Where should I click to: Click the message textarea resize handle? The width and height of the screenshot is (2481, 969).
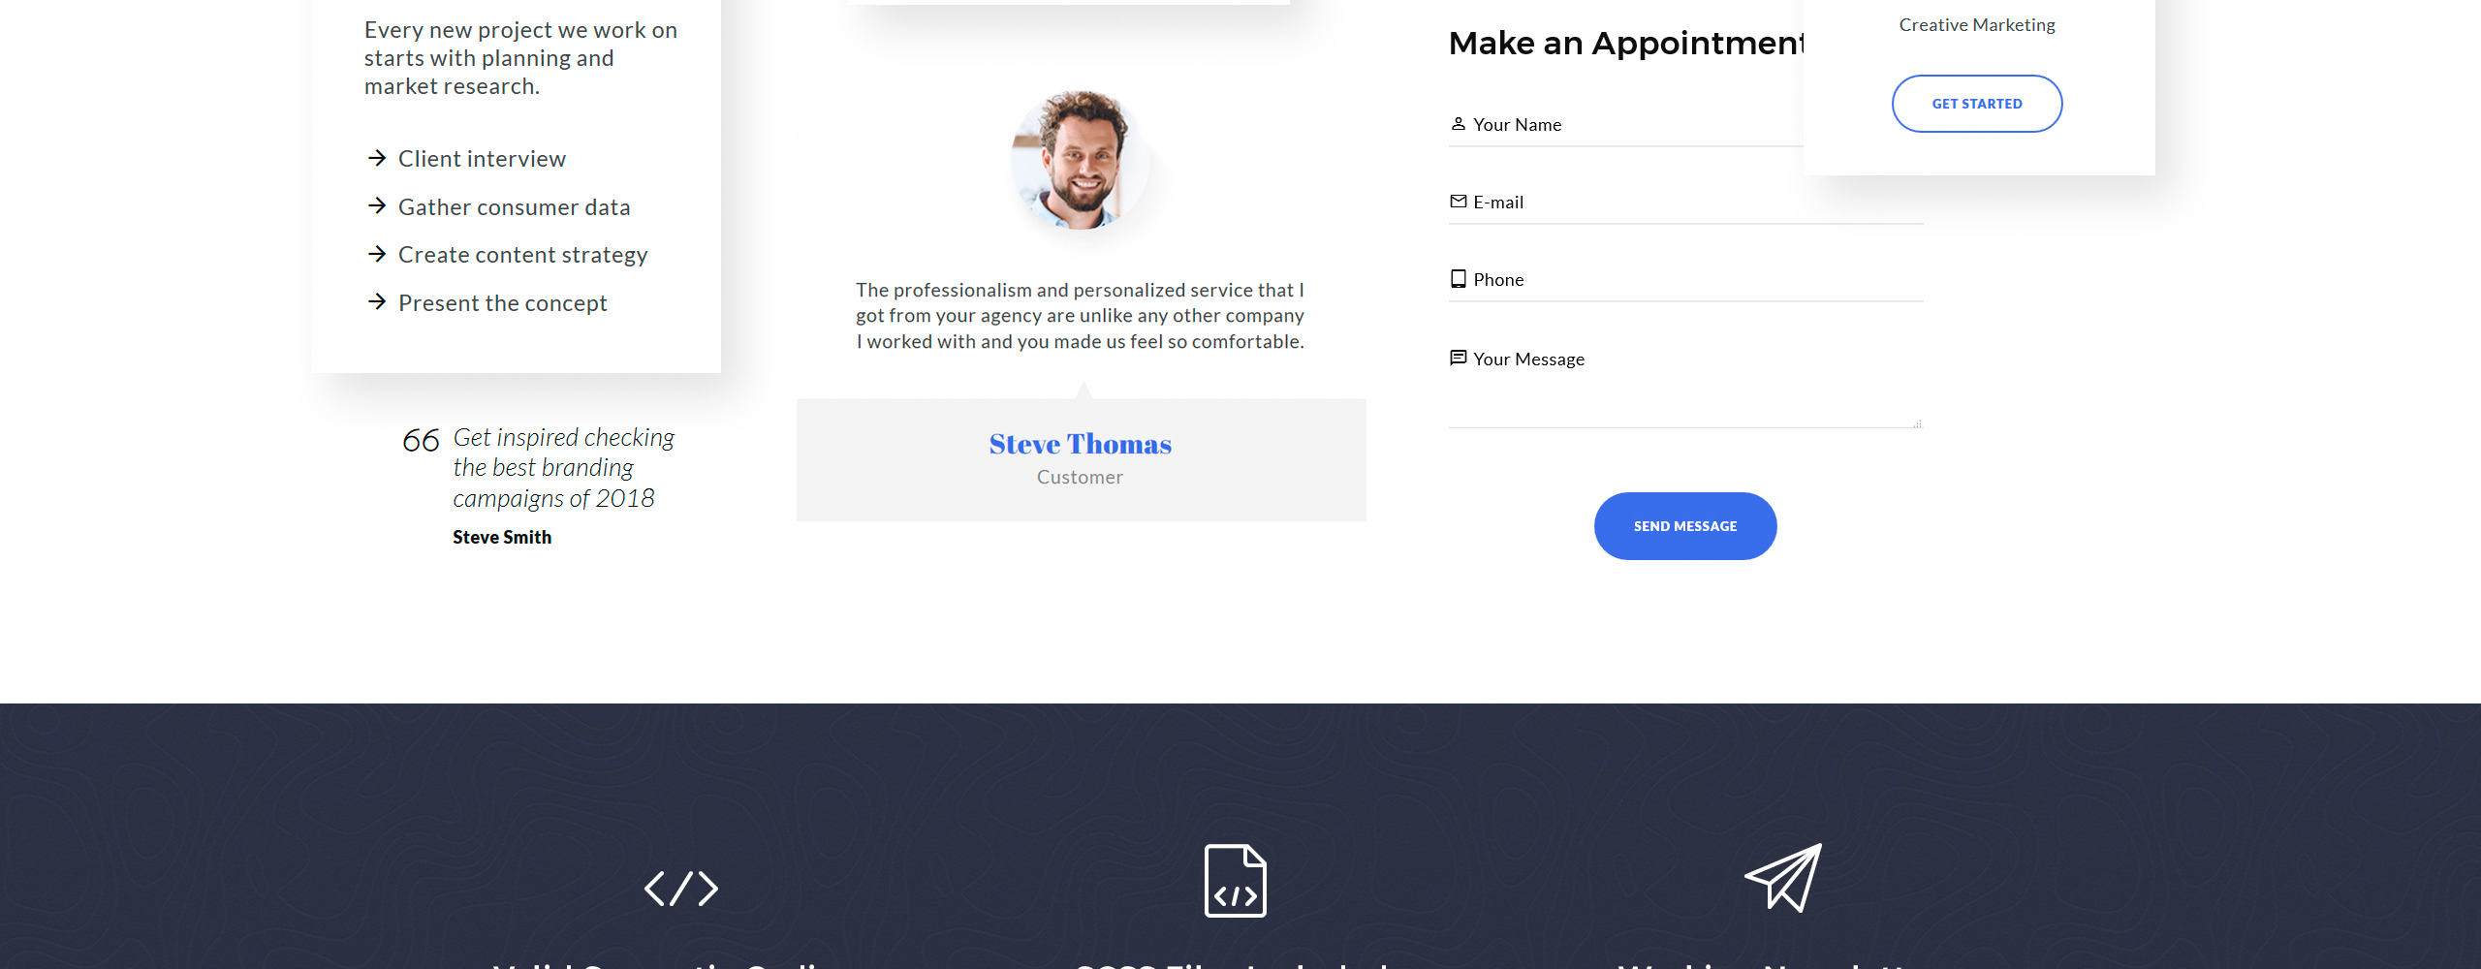[x=1918, y=423]
